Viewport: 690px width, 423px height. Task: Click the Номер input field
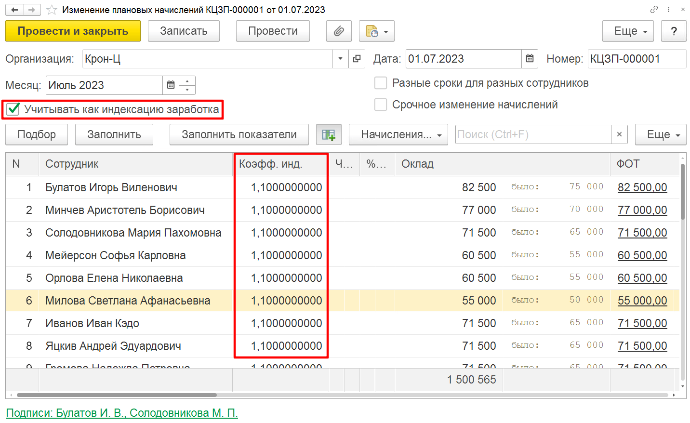637,59
